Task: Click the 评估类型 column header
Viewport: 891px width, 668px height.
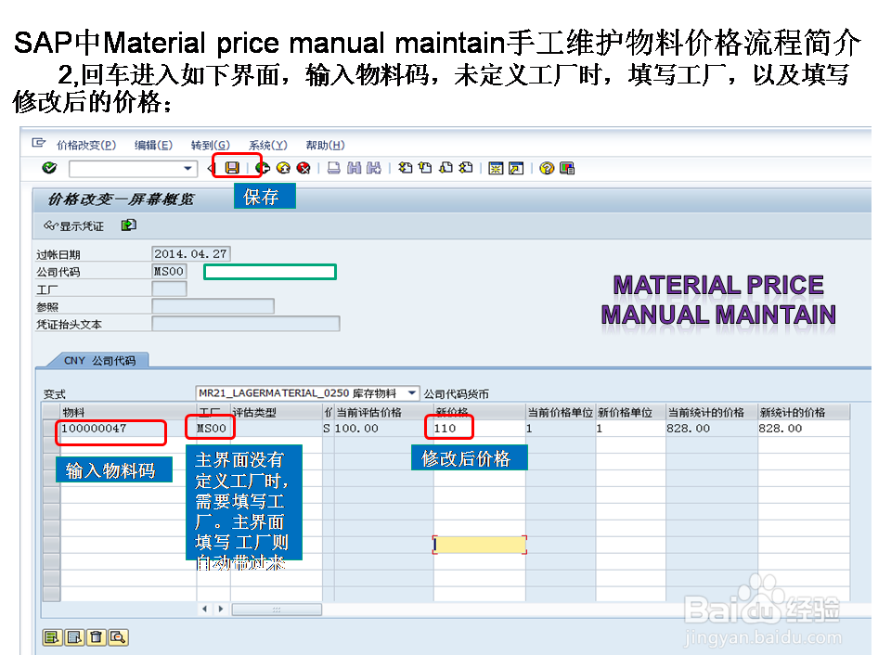Action: (x=277, y=412)
